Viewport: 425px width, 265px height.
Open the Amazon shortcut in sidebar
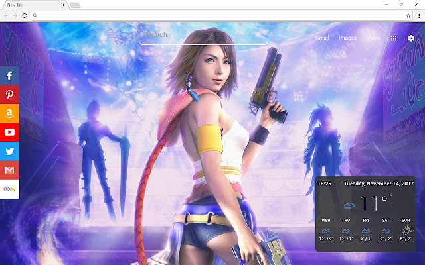point(9,113)
